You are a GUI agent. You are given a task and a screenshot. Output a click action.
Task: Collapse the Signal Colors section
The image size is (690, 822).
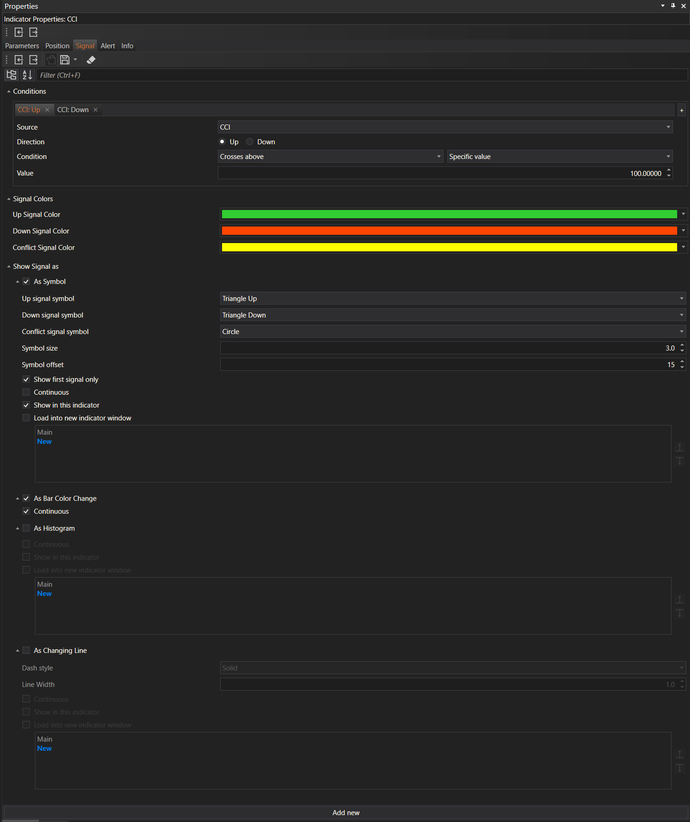pos(9,199)
